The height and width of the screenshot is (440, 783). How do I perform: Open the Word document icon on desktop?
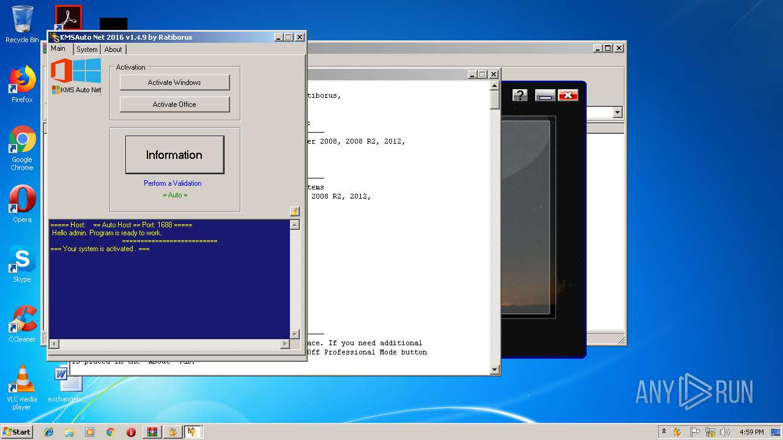tap(68, 384)
